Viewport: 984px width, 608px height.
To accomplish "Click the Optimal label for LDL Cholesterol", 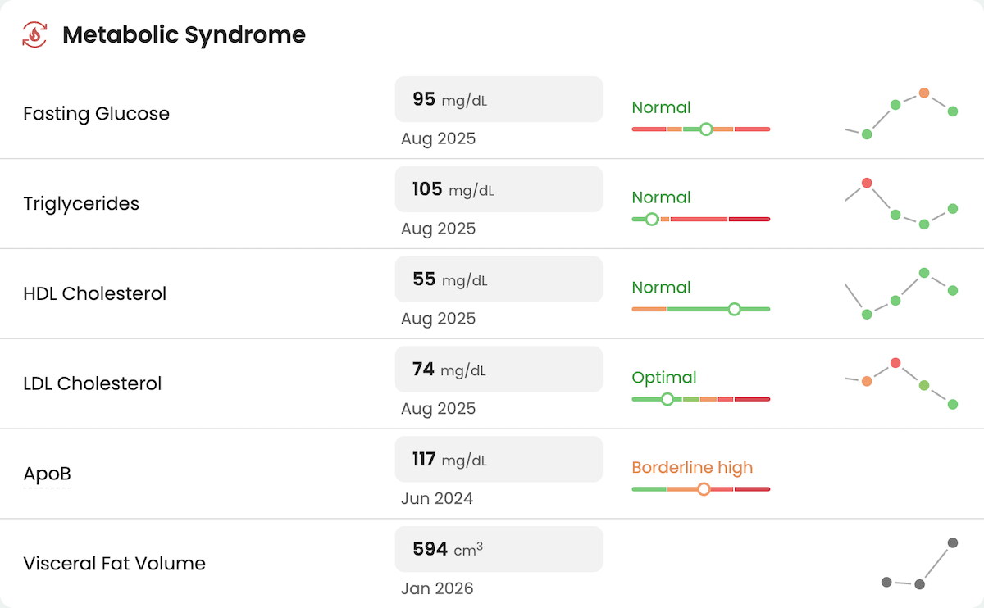I will (x=664, y=378).
